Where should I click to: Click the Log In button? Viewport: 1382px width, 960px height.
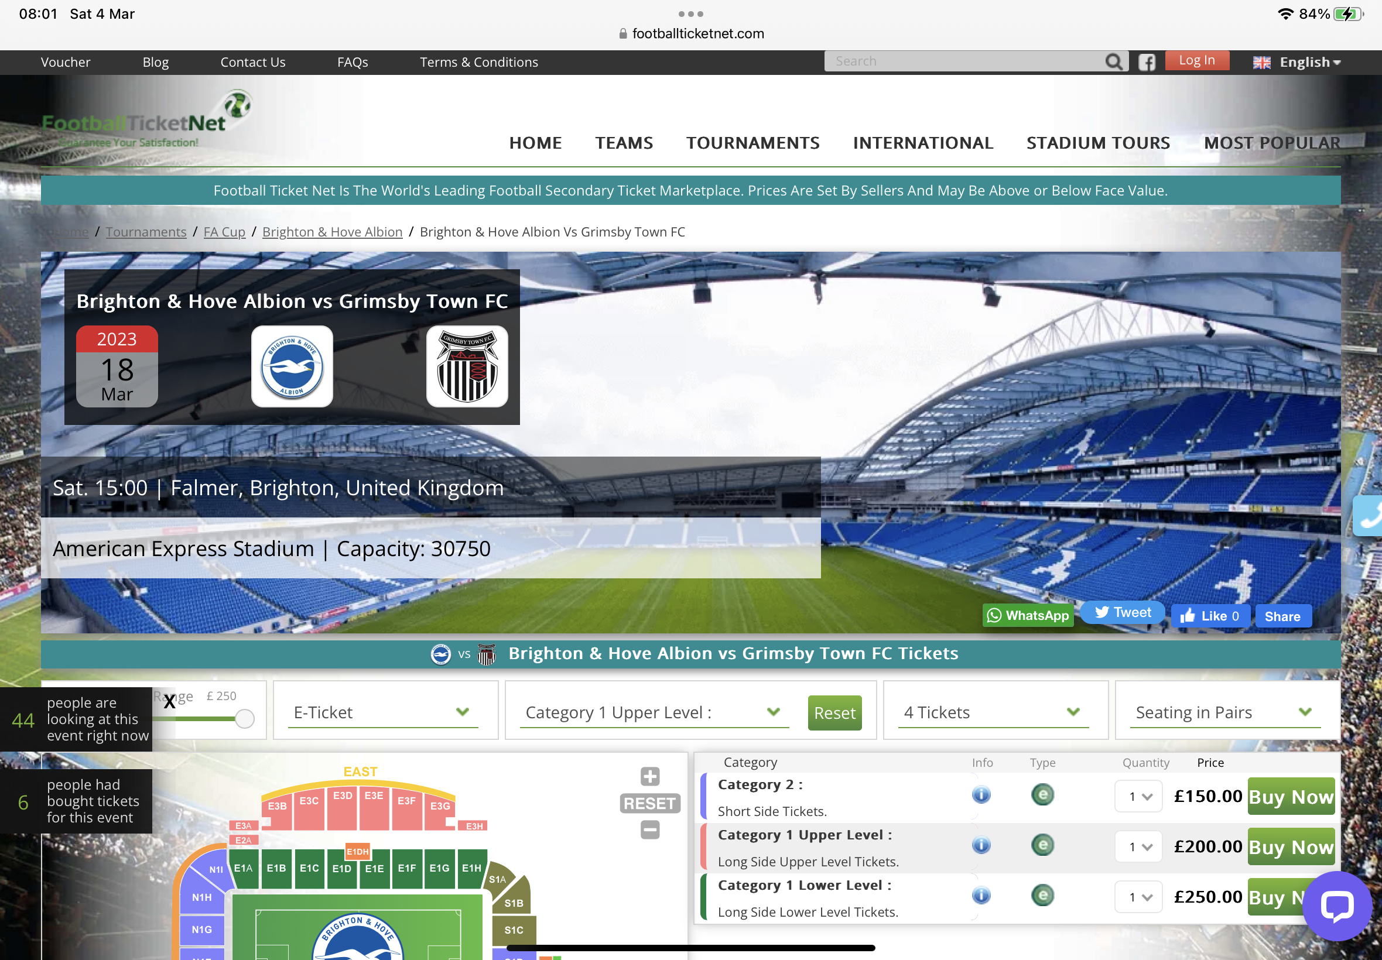click(x=1197, y=60)
